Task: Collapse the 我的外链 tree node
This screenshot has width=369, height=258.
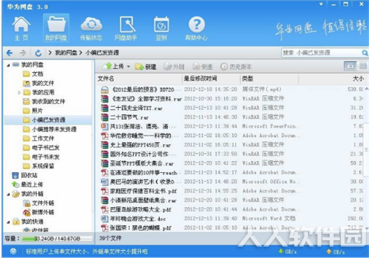Action: click(8, 194)
